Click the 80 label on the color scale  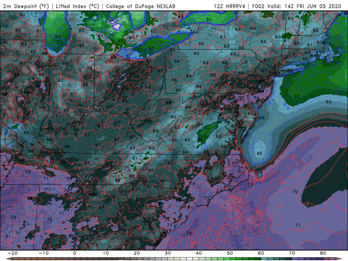tap(323, 253)
